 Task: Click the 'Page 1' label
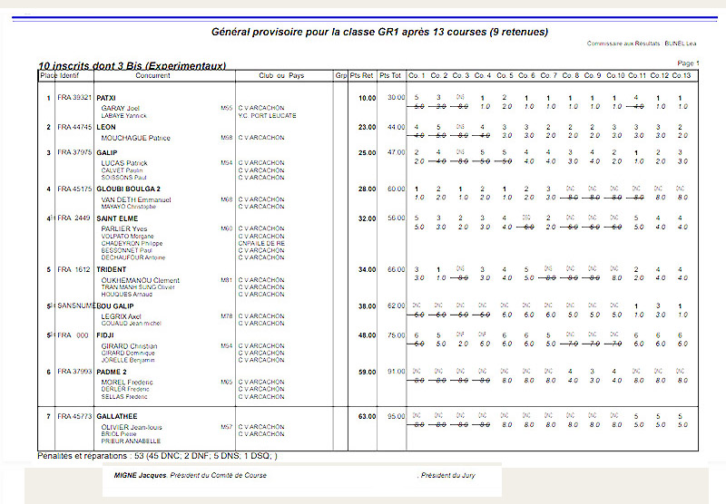click(x=688, y=63)
